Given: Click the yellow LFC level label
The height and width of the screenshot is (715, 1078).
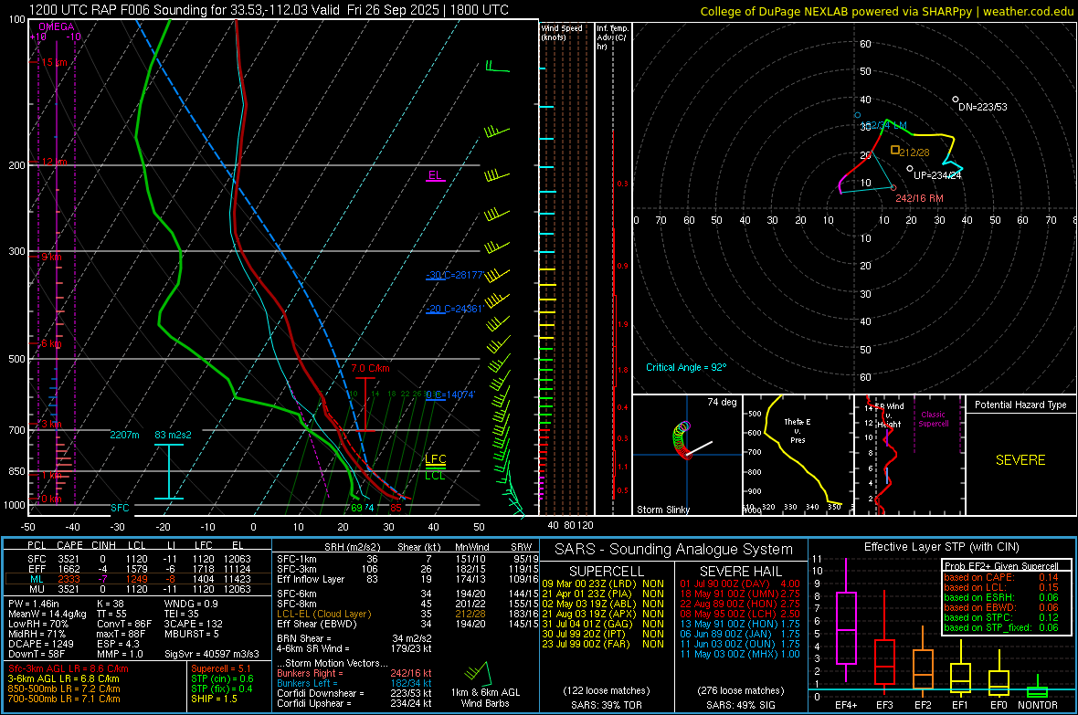Looking at the screenshot, I should point(435,459).
